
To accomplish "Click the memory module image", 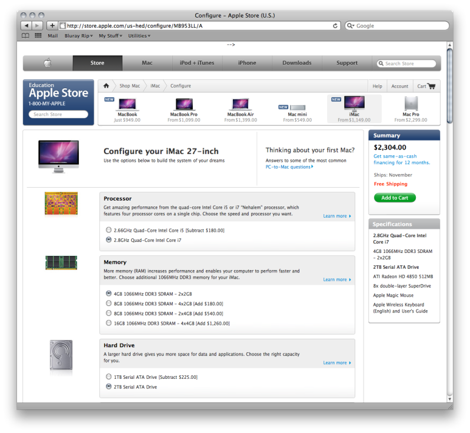I will tap(61, 262).
